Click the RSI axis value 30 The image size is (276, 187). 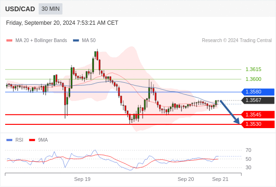(x=248, y=167)
